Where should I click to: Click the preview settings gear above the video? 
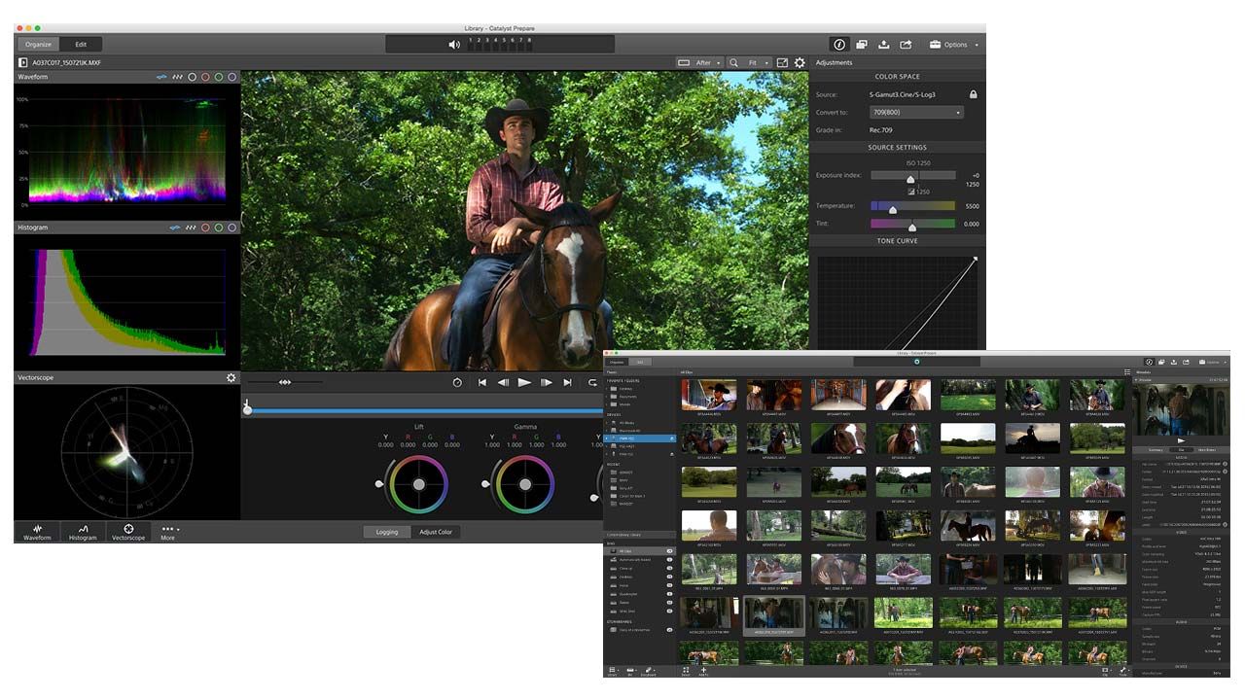pyautogui.click(x=800, y=63)
